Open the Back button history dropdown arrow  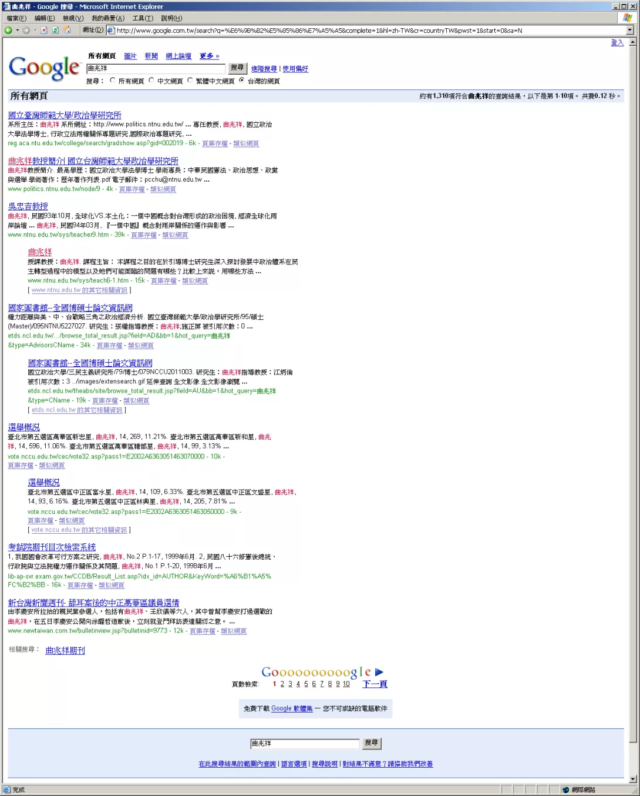(x=17, y=30)
